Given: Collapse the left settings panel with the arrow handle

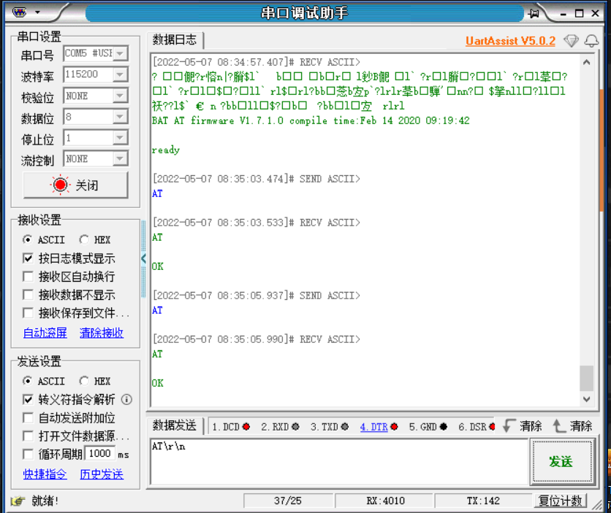Looking at the screenshot, I should point(143,258).
